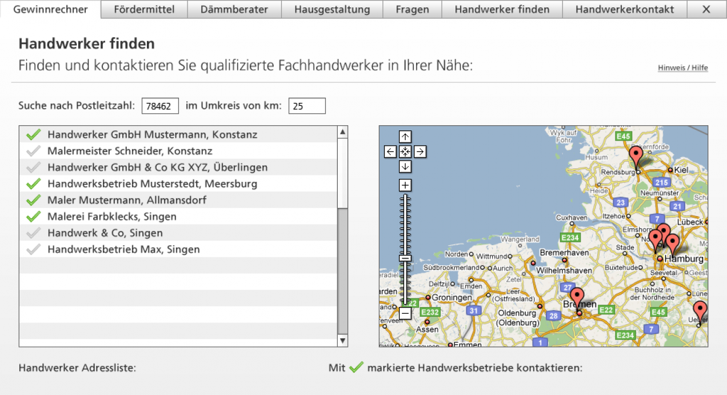Enable the checkmark for Malermeister Schneider, Konstanz
Image resolution: width=727 pixels, height=395 pixels.
tap(33, 150)
